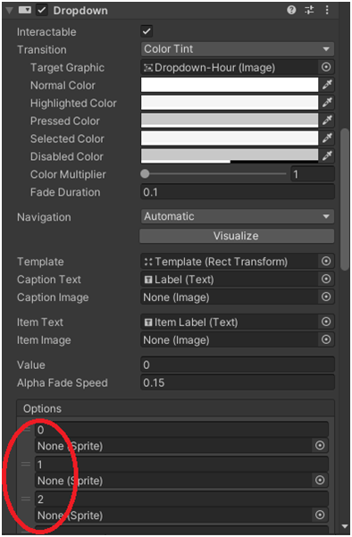The height and width of the screenshot is (537, 352).
Task: Click option text field containing 1
Action: pos(181,465)
